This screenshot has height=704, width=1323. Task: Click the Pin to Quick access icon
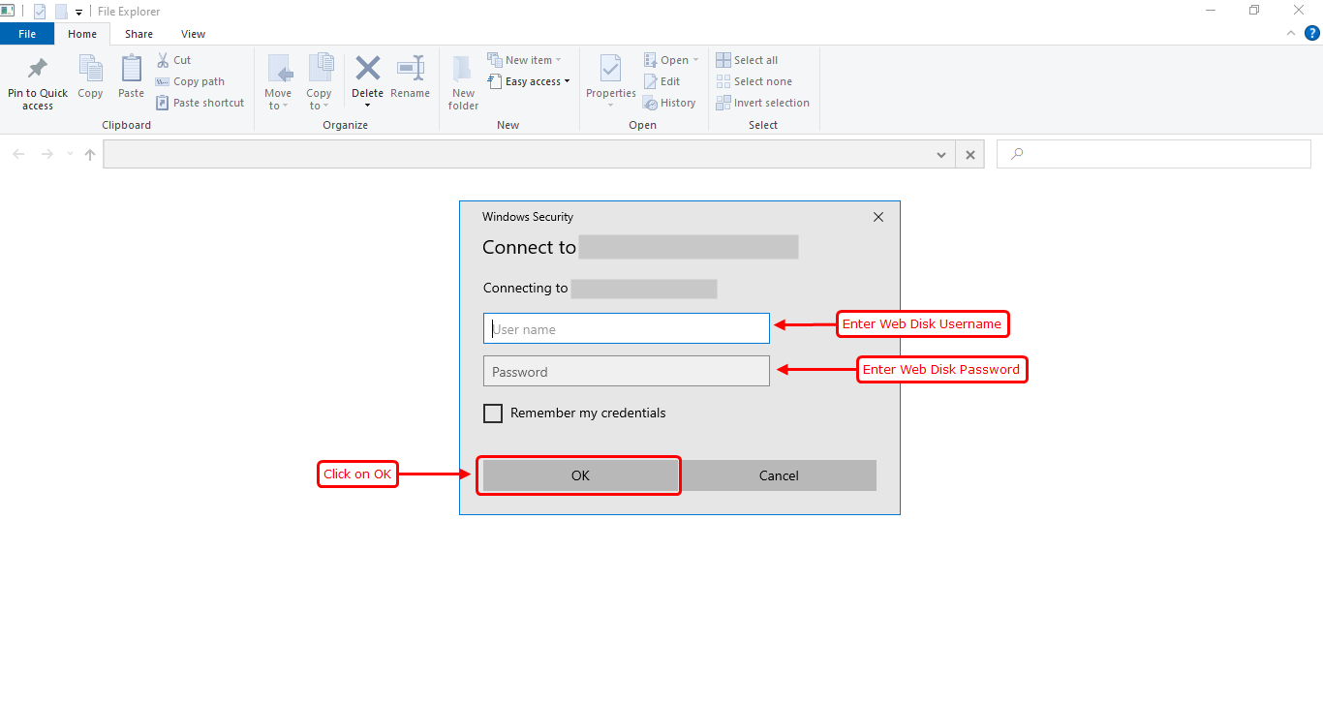point(38,70)
